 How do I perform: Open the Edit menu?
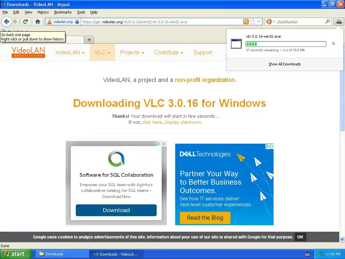[x=16, y=12]
